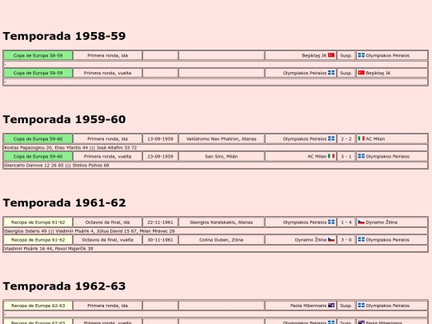
Task: Click Octavos de final, ida cell
Action: click(107, 222)
